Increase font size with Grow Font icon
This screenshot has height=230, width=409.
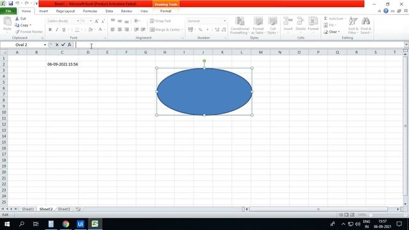coord(96,21)
